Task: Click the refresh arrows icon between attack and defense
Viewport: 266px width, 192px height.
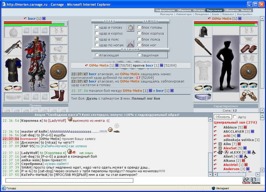Action: (x=130, y=28)
